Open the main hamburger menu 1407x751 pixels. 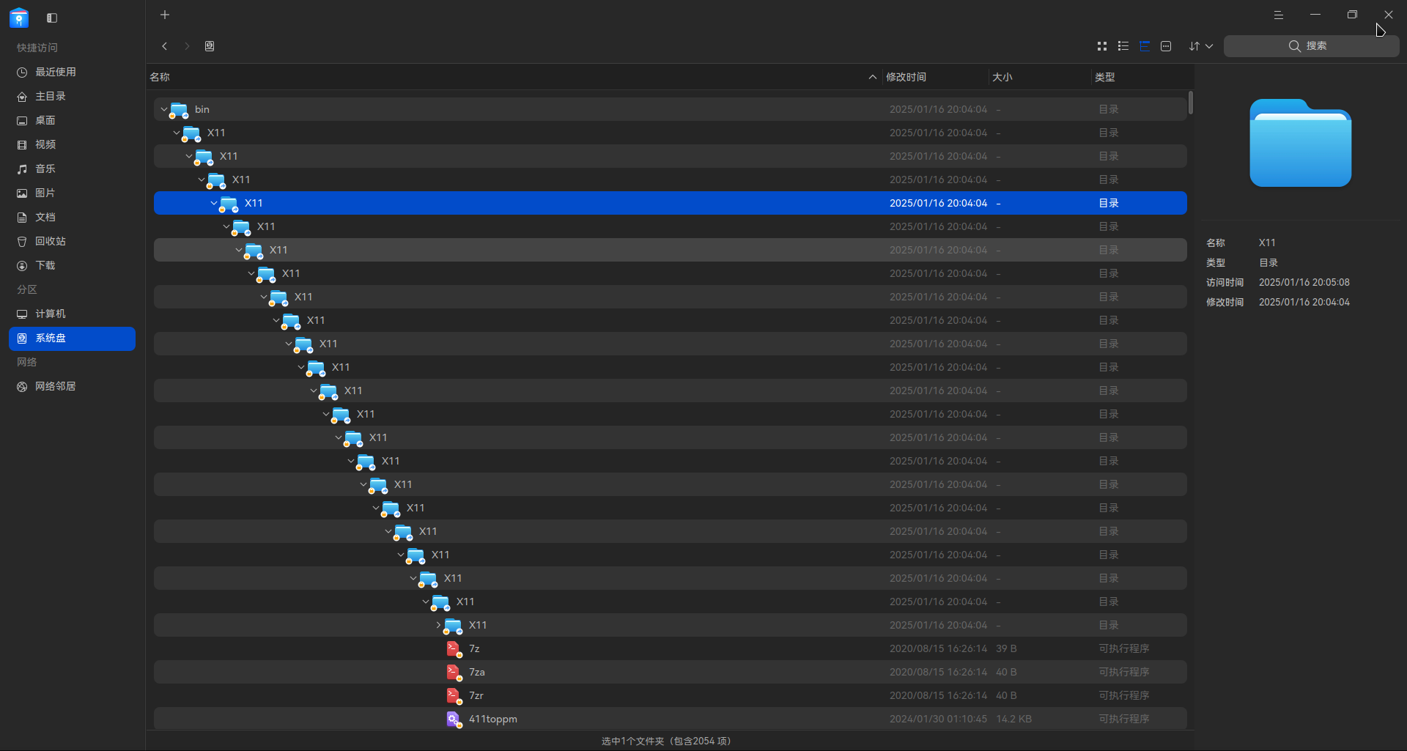click(1279, 15)
